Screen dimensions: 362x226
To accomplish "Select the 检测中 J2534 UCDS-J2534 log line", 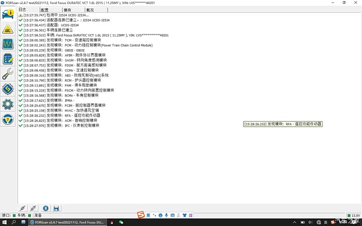I will point(54,15).
